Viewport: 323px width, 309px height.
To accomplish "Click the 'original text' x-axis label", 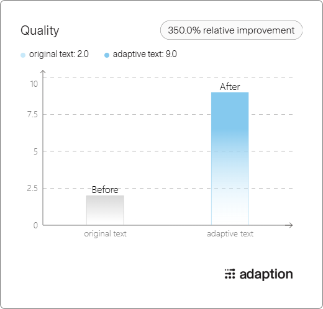I will tap(105, 234).
